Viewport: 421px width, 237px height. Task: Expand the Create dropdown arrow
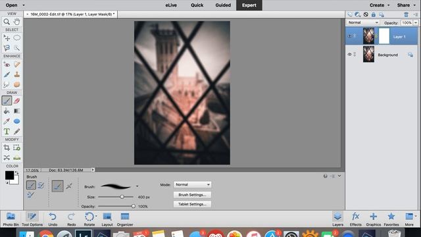[x=388, y=5]
